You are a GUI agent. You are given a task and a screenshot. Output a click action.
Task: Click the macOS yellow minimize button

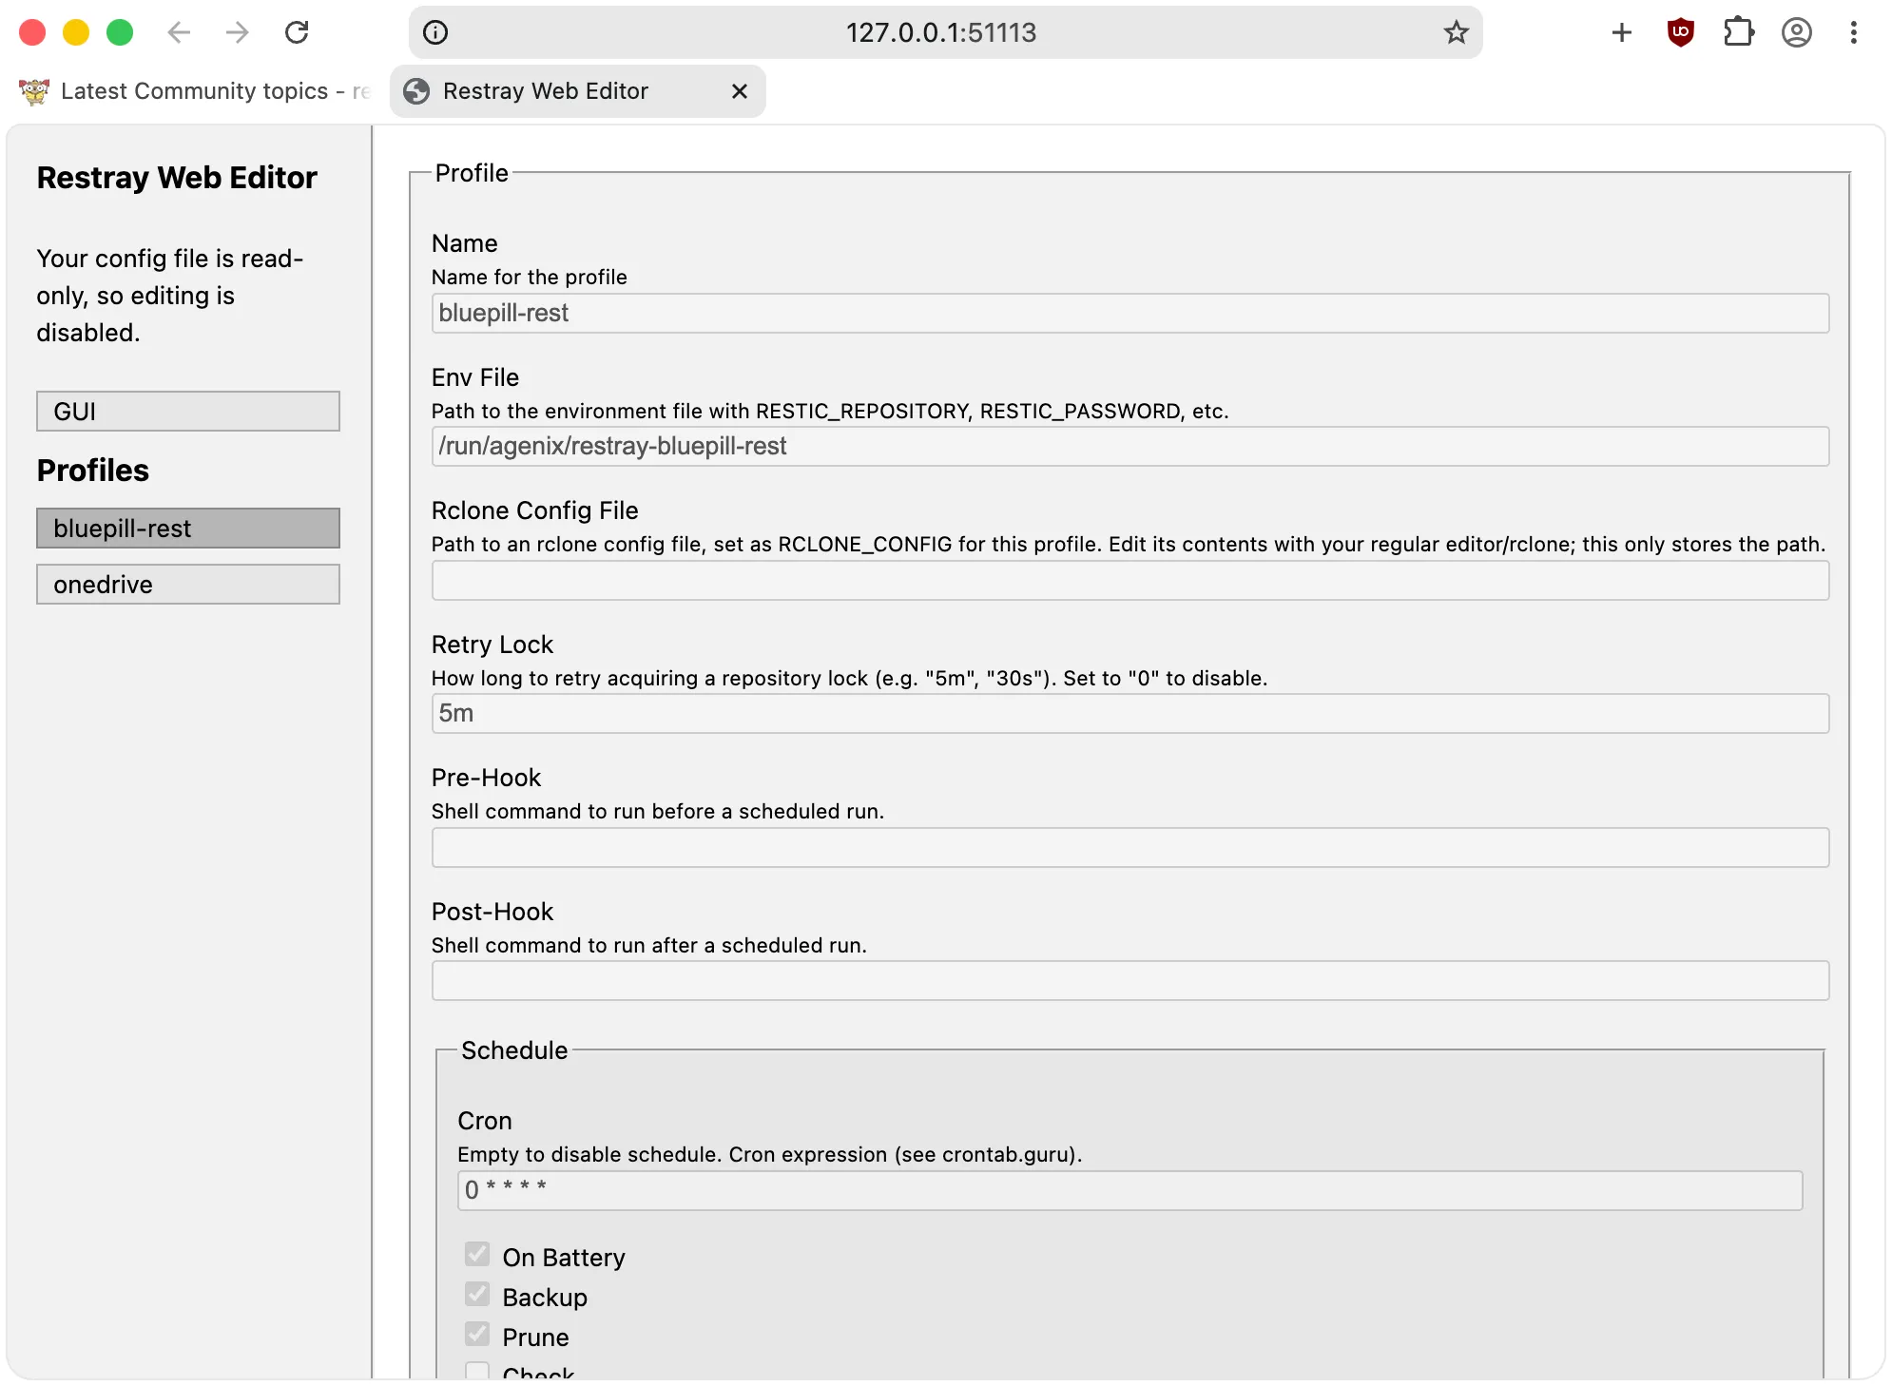(76, 32)
